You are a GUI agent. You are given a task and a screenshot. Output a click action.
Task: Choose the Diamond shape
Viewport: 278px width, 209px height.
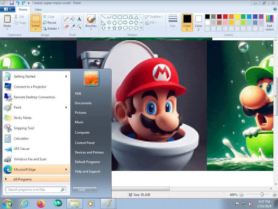109,23
